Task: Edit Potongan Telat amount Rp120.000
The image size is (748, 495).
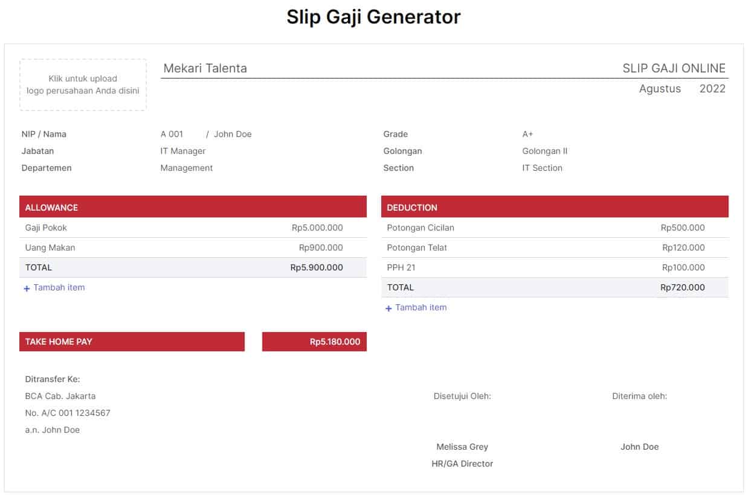Action: 683,247
